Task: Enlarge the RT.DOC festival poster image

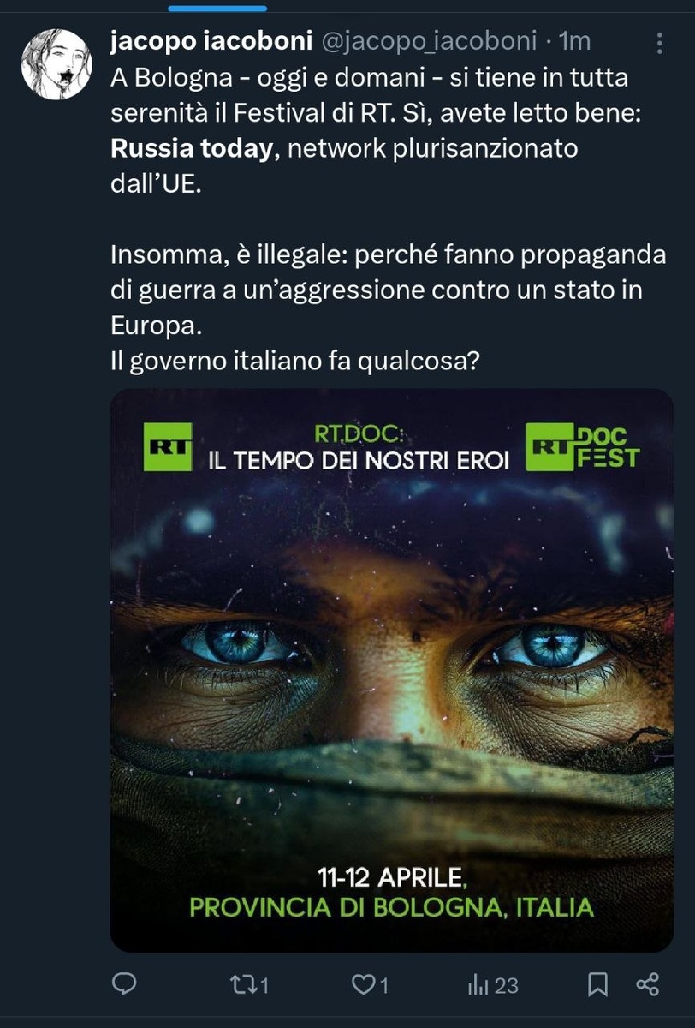Action: point(392,670)
